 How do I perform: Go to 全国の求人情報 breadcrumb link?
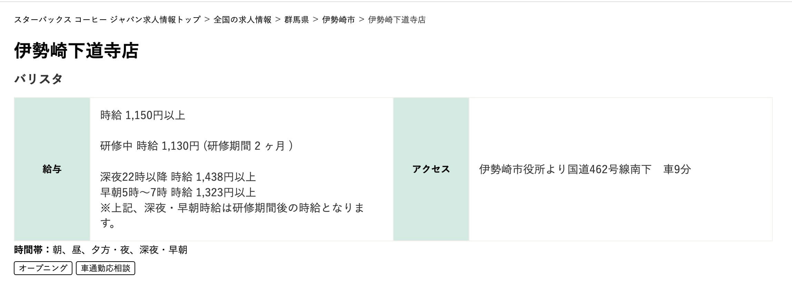242,20
